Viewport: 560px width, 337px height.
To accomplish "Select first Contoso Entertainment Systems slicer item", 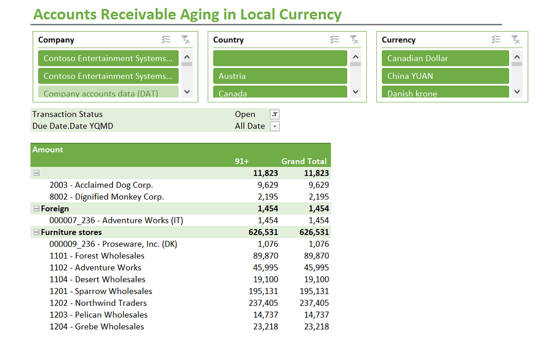I will click(x=108, y=58).
